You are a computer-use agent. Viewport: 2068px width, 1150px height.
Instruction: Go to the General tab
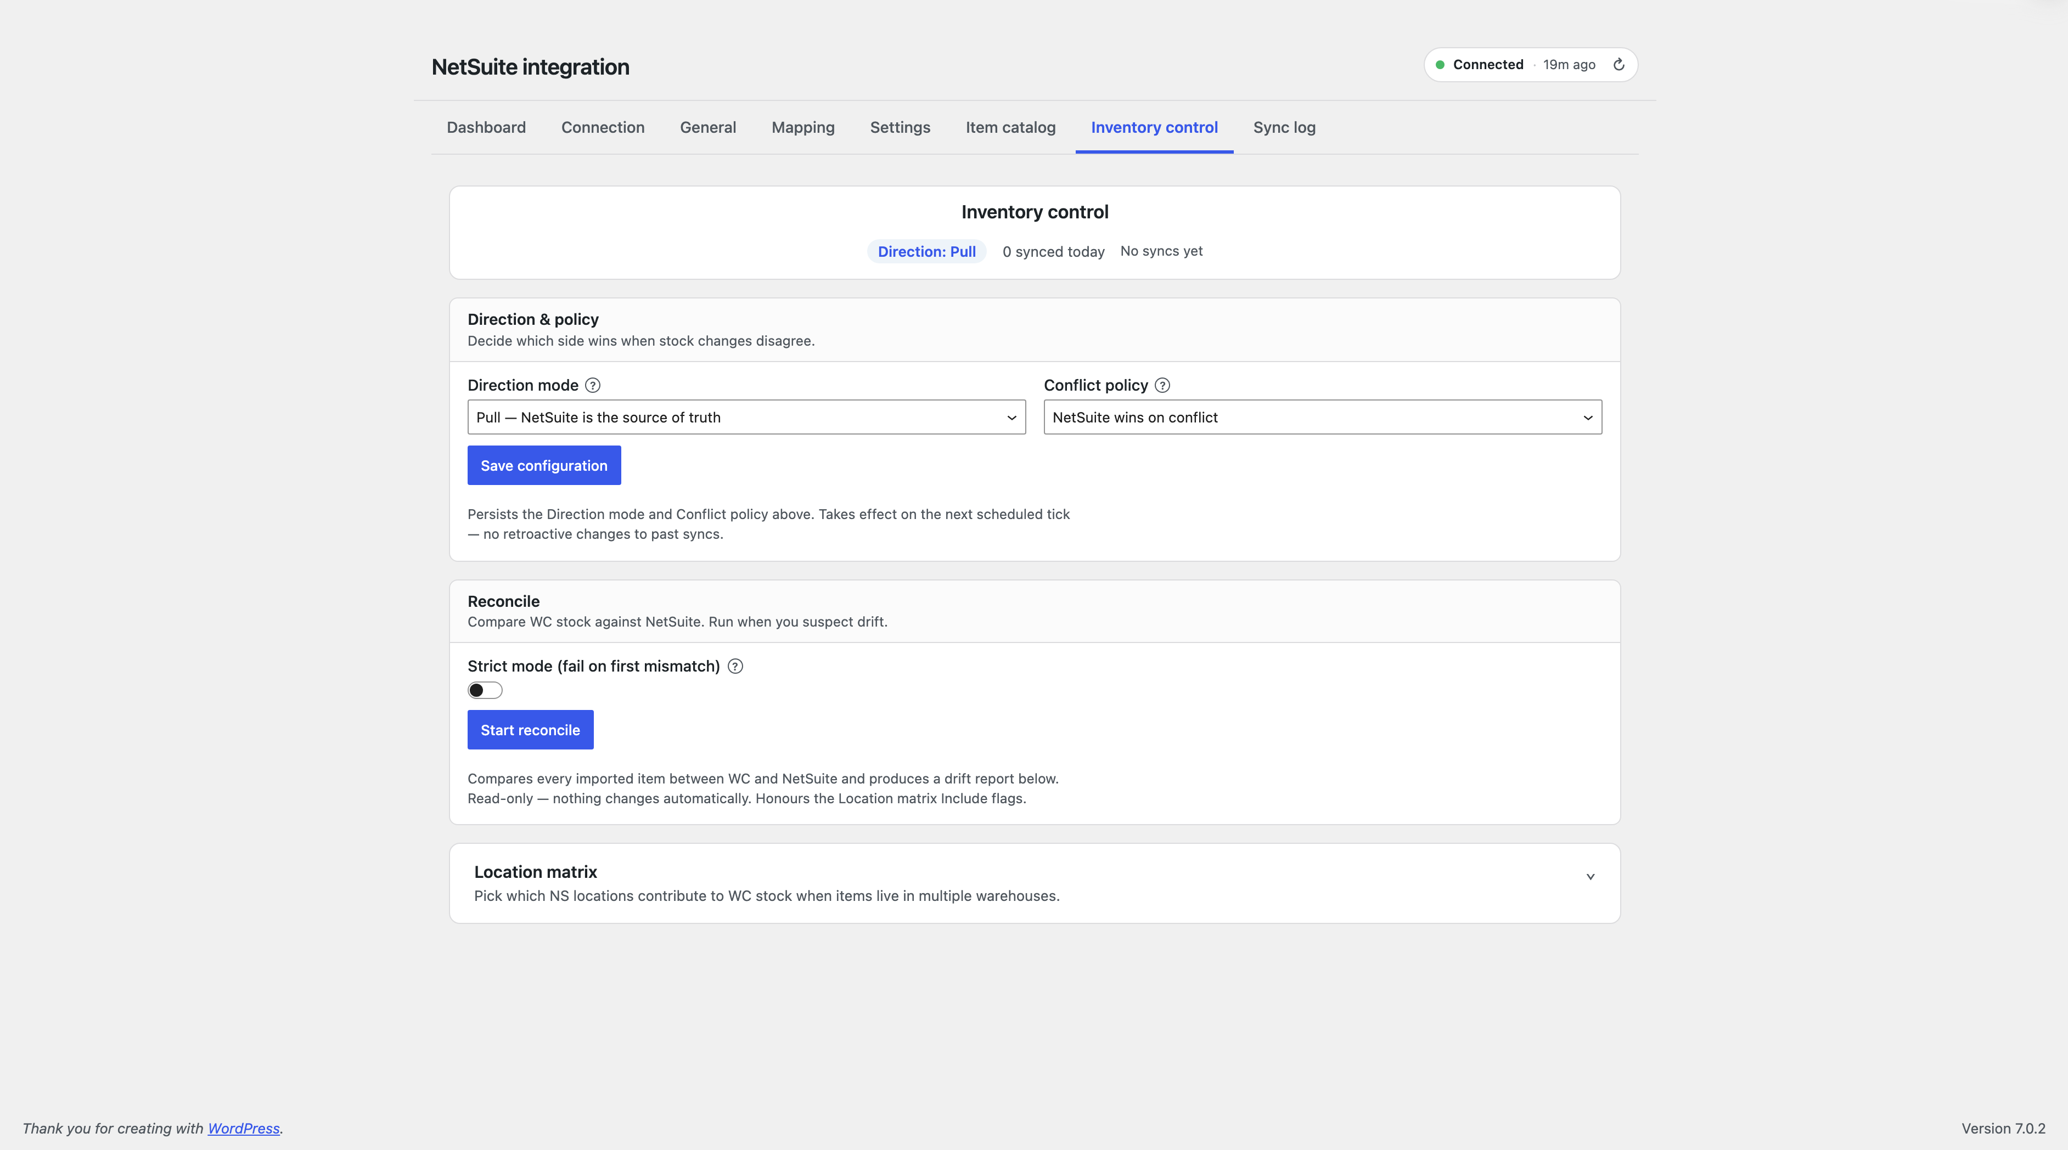[x=708, y=128]
